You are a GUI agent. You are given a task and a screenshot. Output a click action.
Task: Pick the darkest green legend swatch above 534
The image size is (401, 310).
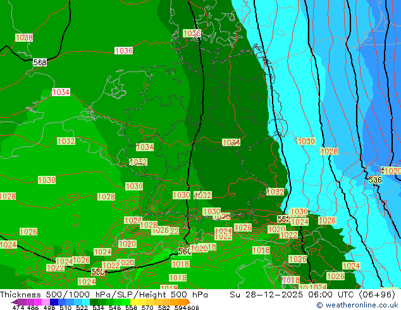coord(94,302)
